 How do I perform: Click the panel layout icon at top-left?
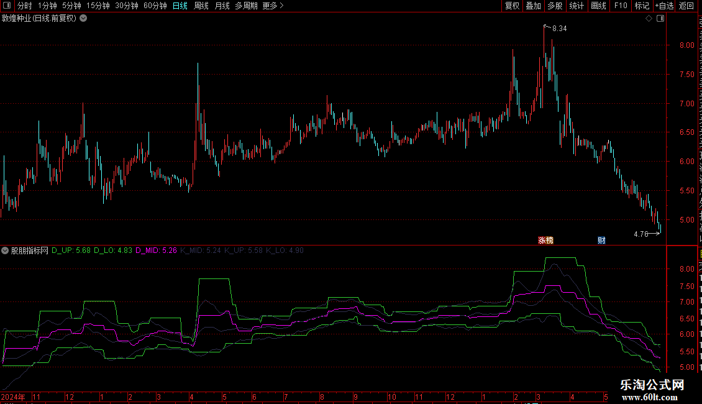coord(7,6)
